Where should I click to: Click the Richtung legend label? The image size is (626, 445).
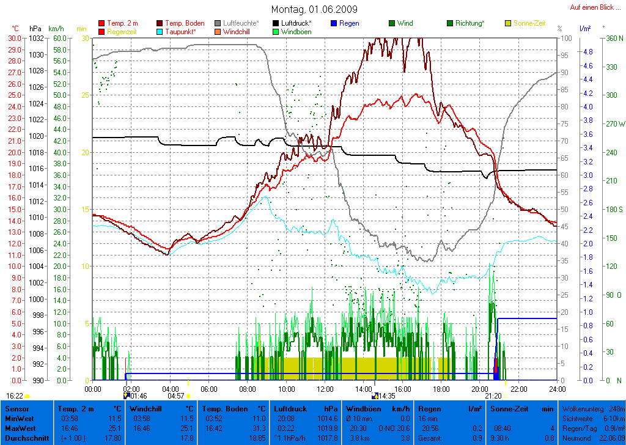click(471, 23)
